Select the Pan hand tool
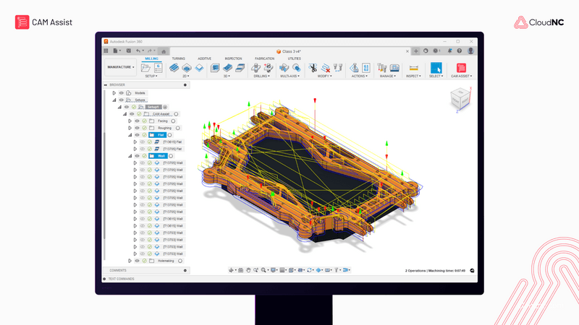The image size is (579, 325). (x=248, y=269)
